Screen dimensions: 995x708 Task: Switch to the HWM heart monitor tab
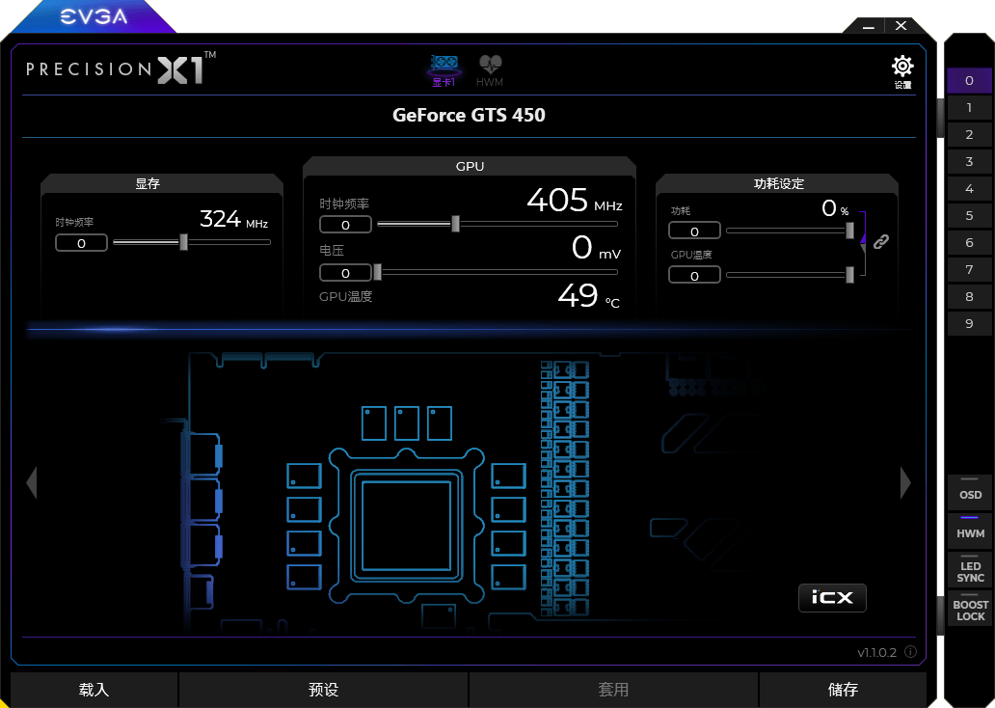point(489,70)
